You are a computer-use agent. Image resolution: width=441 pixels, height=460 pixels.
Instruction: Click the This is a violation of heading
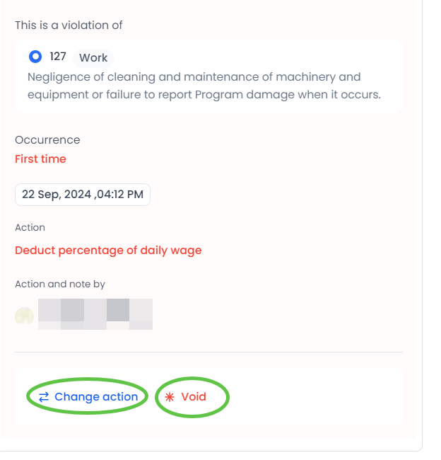click(x=69, y=25)
